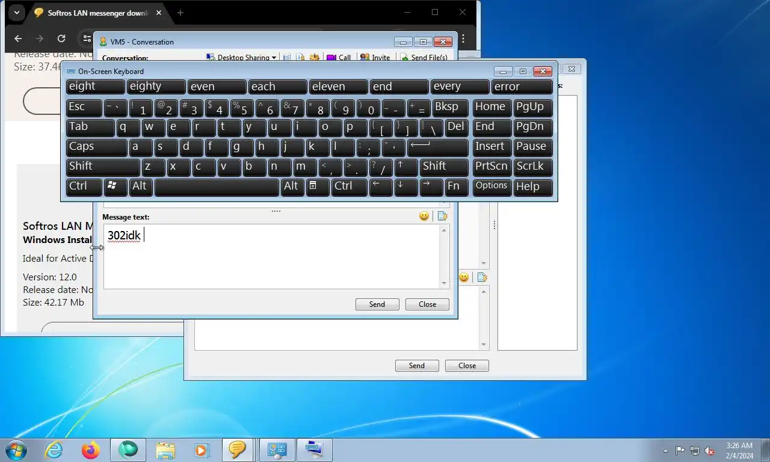Click the Tab key on On-Screen Keyboard
Screen dimensions: 770x462
coord(90,127)
